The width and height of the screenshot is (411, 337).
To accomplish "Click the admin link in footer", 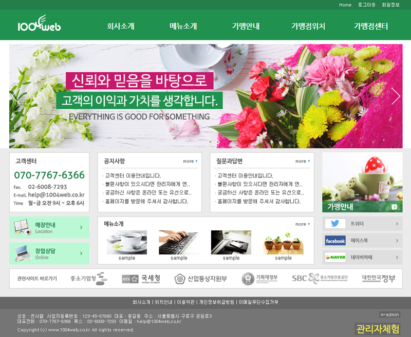I will [389, 314].
